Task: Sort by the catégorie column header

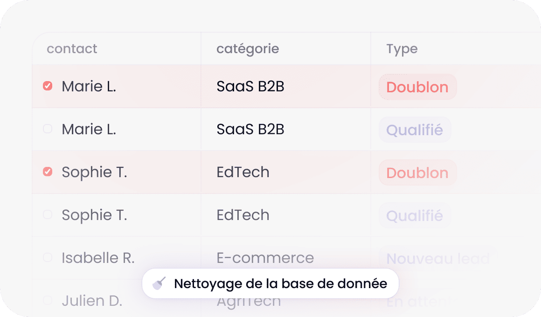Action: [x=248, y=49]
